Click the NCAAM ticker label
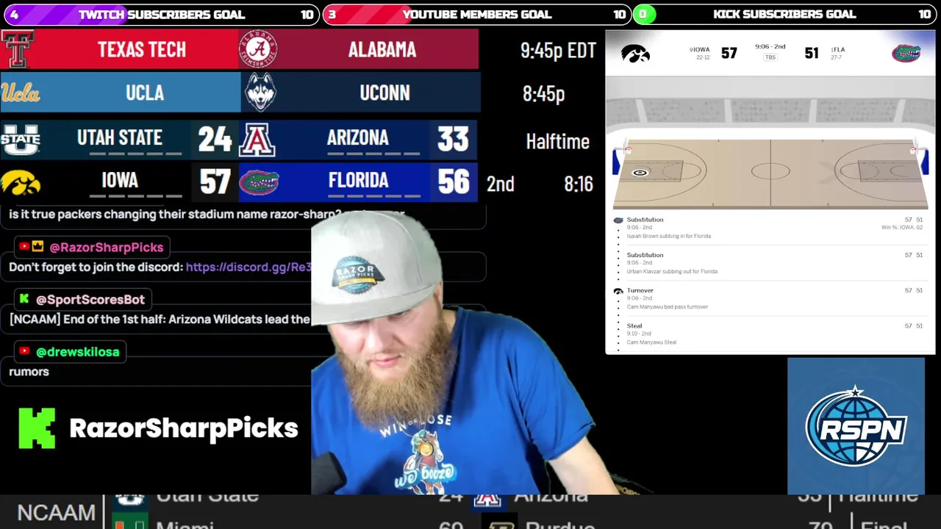 pyautogui.click(x=56, y=512)
